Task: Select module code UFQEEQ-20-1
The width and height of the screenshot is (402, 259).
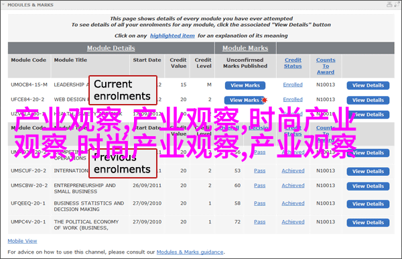Action: [x=28, y=203]
